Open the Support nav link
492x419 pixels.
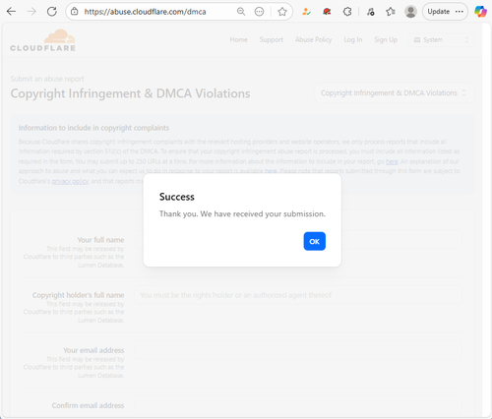272,39
